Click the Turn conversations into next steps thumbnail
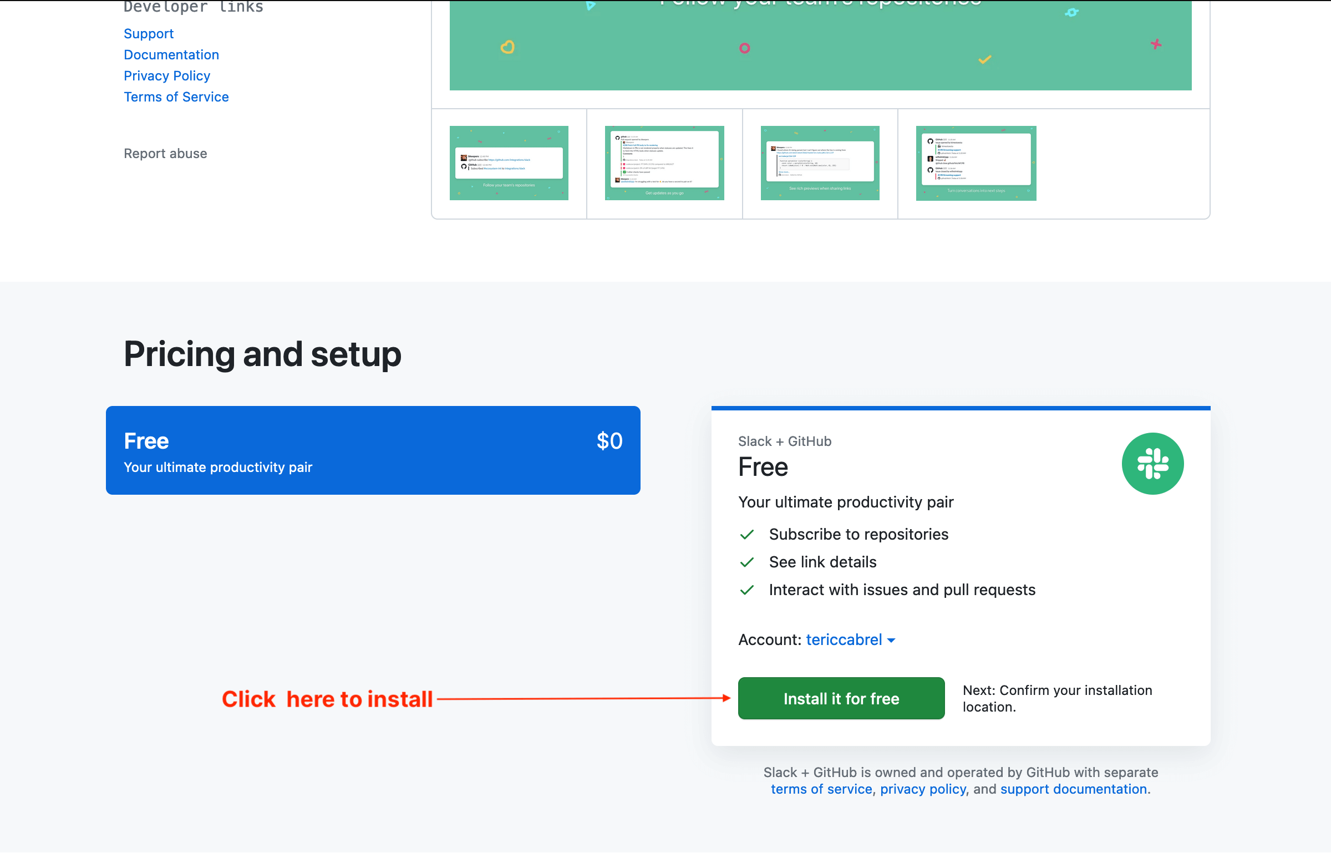 976,163
